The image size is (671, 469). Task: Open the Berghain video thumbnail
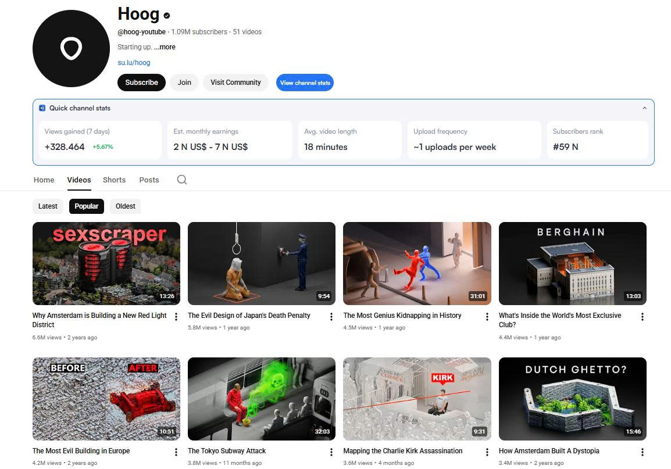[572, 263]
